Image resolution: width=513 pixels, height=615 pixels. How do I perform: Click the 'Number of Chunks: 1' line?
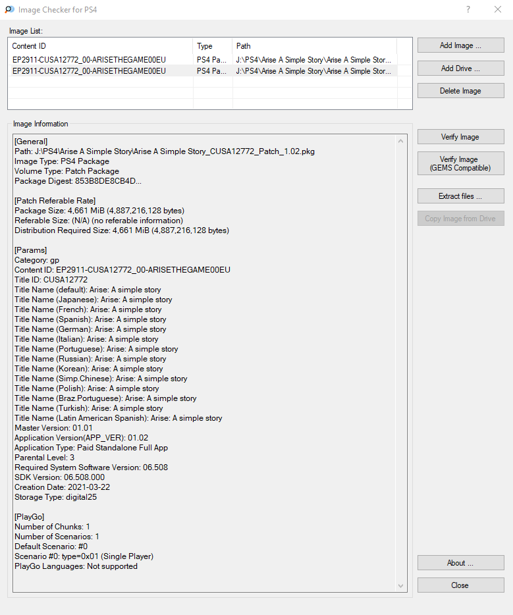click(52, 527)
